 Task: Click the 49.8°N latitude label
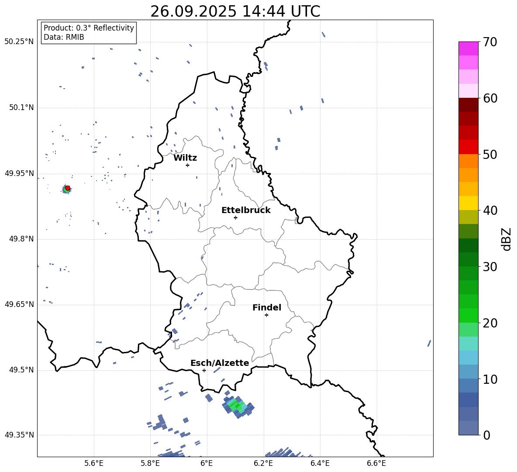click(21, 239)
